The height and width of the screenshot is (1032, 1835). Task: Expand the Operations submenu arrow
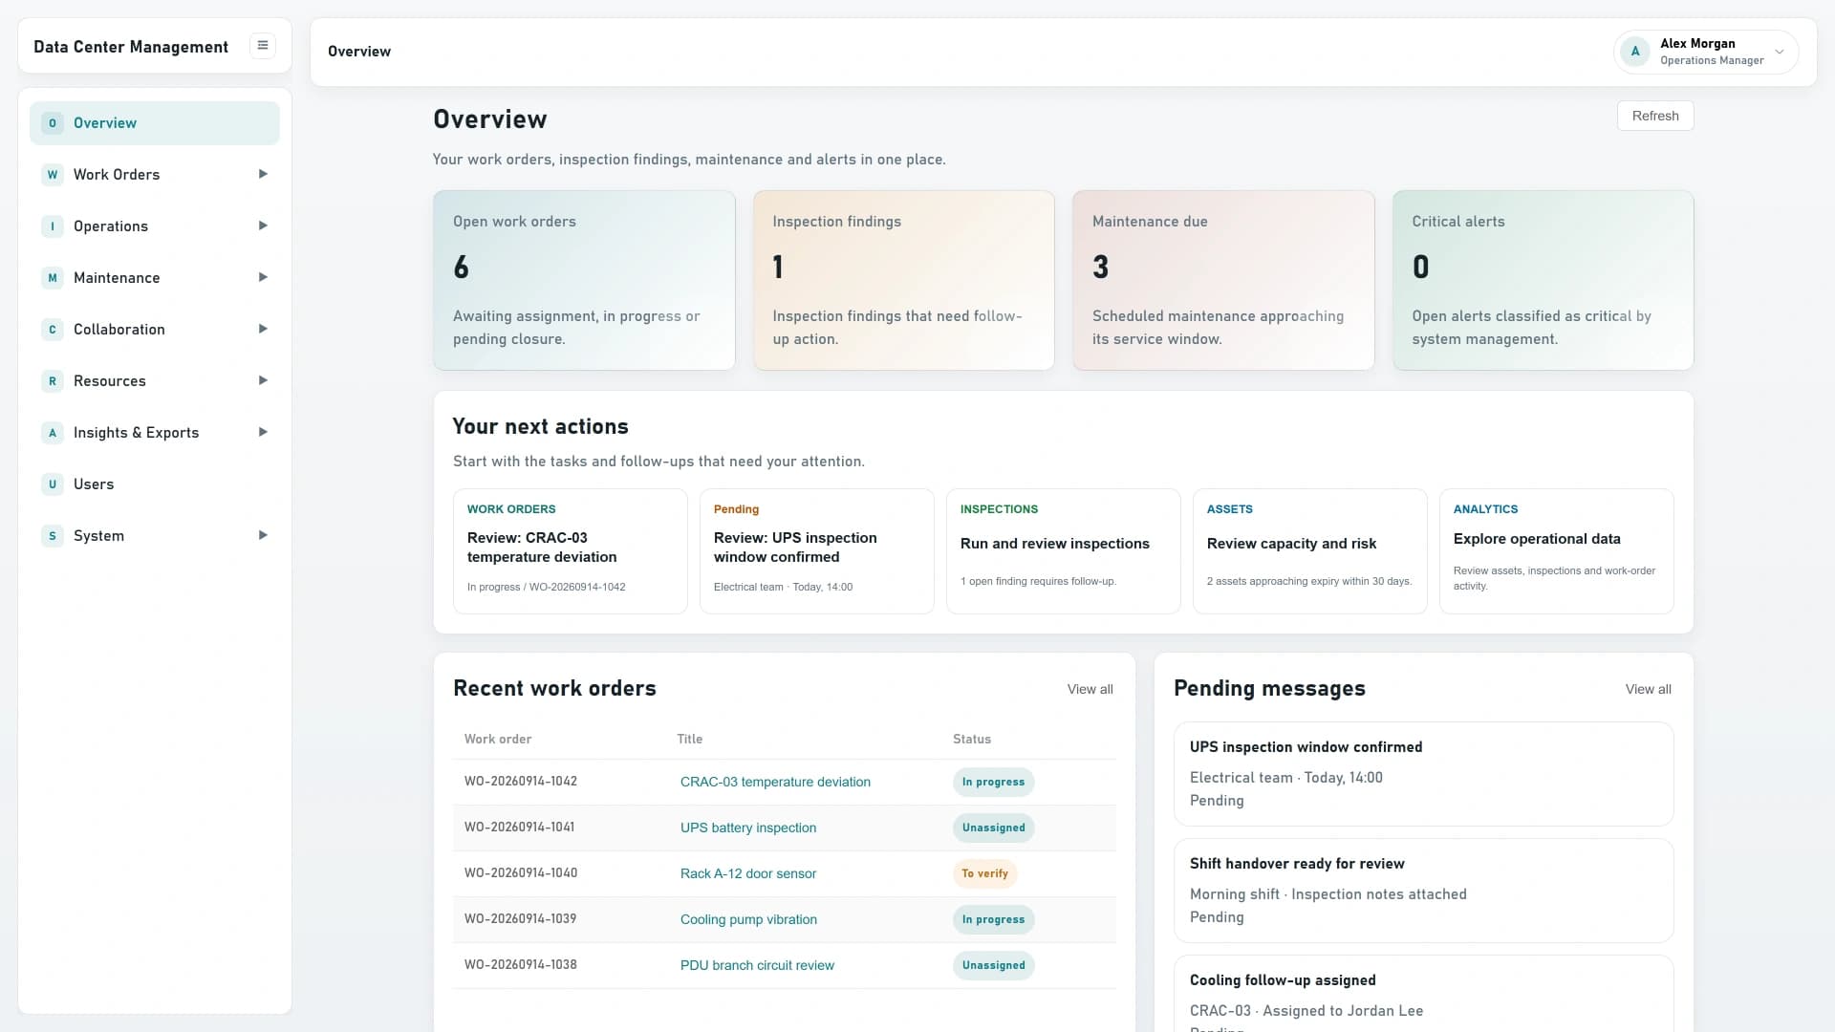point(263,226)
